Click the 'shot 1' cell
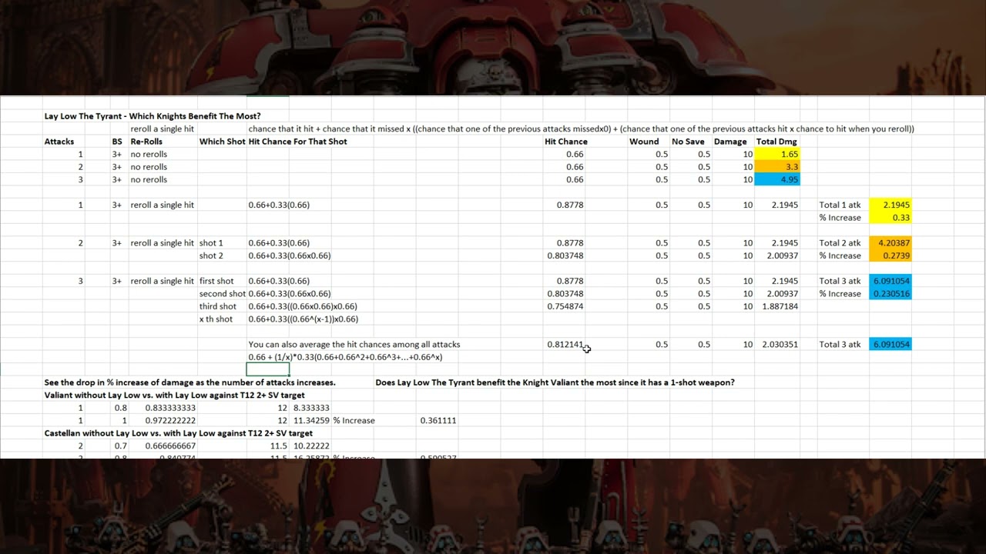 (211, 243)
